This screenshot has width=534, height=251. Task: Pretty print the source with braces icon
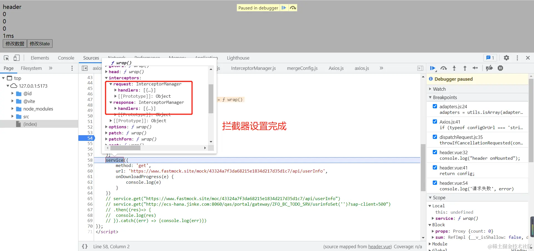85,247
